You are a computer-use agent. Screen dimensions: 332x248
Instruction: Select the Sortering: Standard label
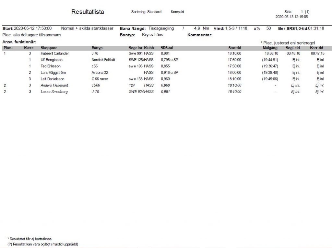pos(146,12)
